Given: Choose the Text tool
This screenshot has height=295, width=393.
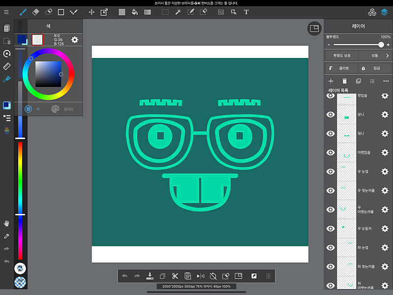Looking at the screenshot, I should coord(246,12).
